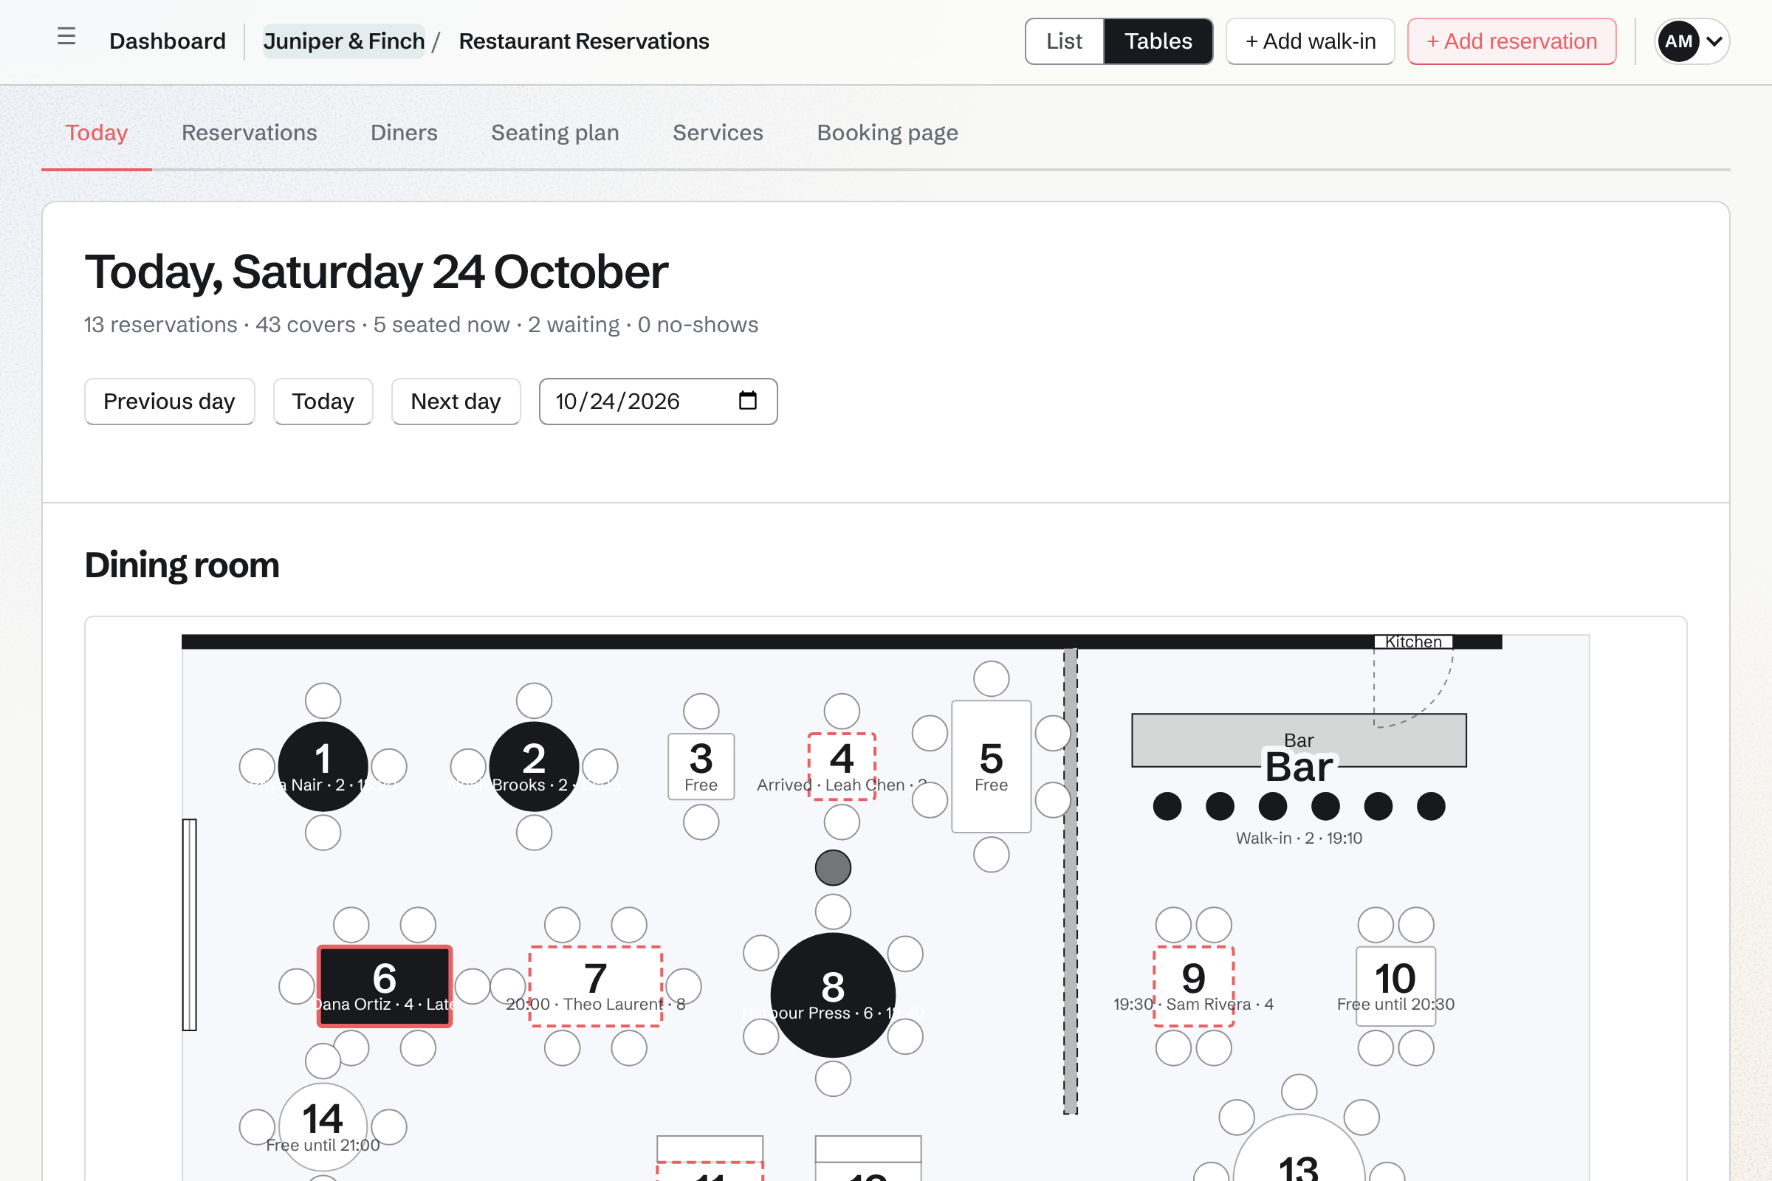This screenshot has height=1181, width=1772.
Task: Open the calendar picker icon in date field
Action: click(x=747, y=401)
